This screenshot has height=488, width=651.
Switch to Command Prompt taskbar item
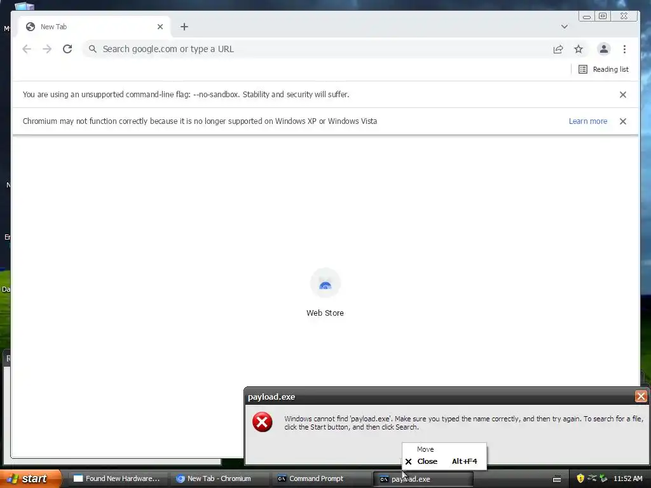point(320,478)
